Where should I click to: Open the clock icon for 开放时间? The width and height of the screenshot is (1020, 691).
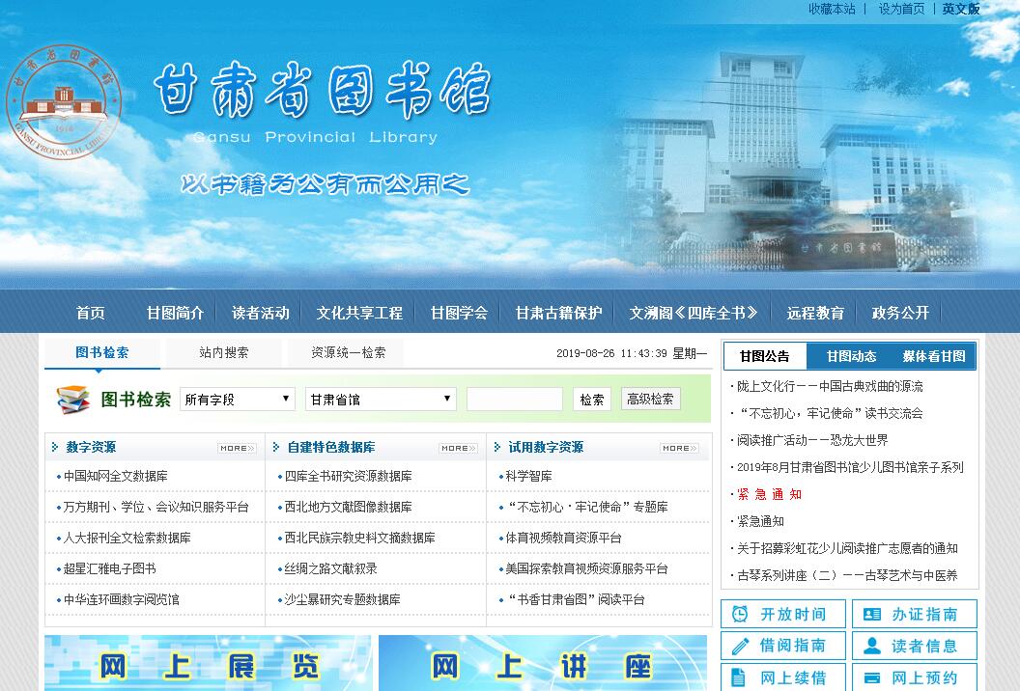pos(740,614)
